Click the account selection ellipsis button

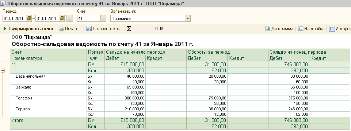(103, 19)
